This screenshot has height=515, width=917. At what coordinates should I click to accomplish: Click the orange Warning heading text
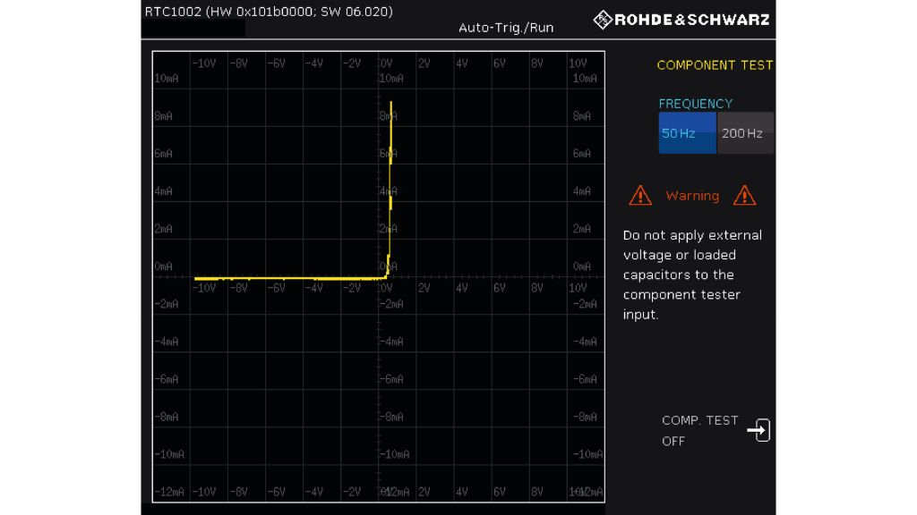click(x=692, y=196)
